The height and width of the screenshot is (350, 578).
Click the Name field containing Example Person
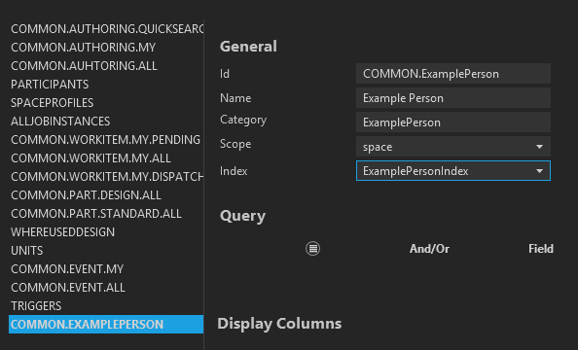pyautogui.click(x=453, y=98)
